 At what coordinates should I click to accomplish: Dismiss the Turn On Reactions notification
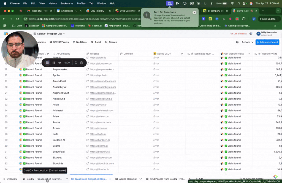(194, 13)
